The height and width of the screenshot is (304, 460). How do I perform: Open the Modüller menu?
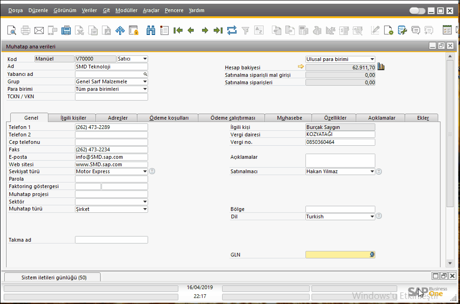point(127,11)
